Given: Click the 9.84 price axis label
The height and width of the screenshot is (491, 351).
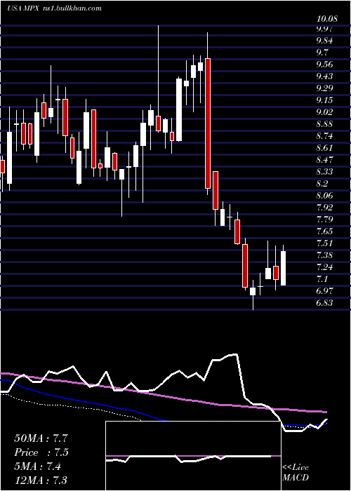Looking at the screenshot, I should click(326, 41).
